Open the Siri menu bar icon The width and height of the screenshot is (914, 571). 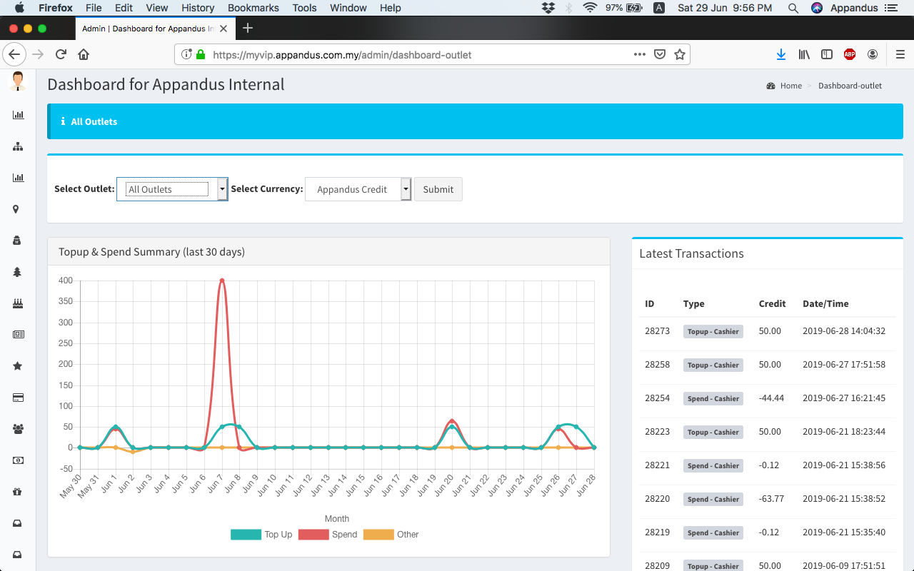(x=817, y=8)
